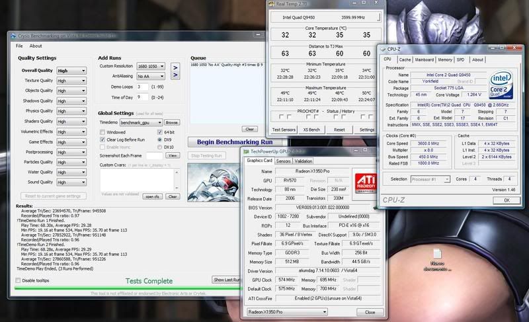Click the upper arrow button to add run to queue
The width and height of the screenshot is (529, 322).
pyautogui.click(x=175, y=67)
